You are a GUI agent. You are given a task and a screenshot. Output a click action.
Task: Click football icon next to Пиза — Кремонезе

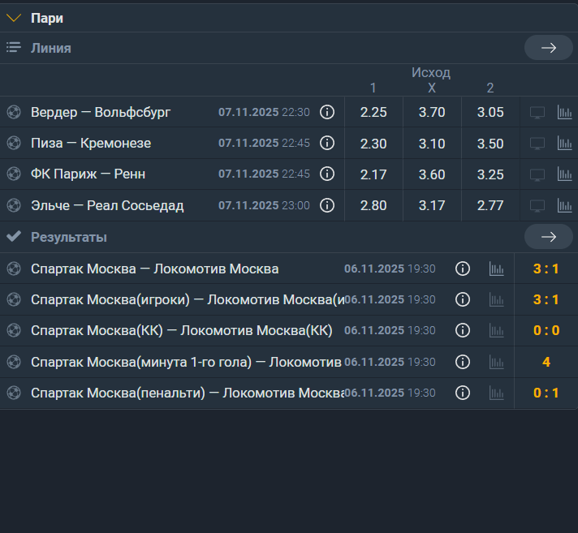[13, 144]
